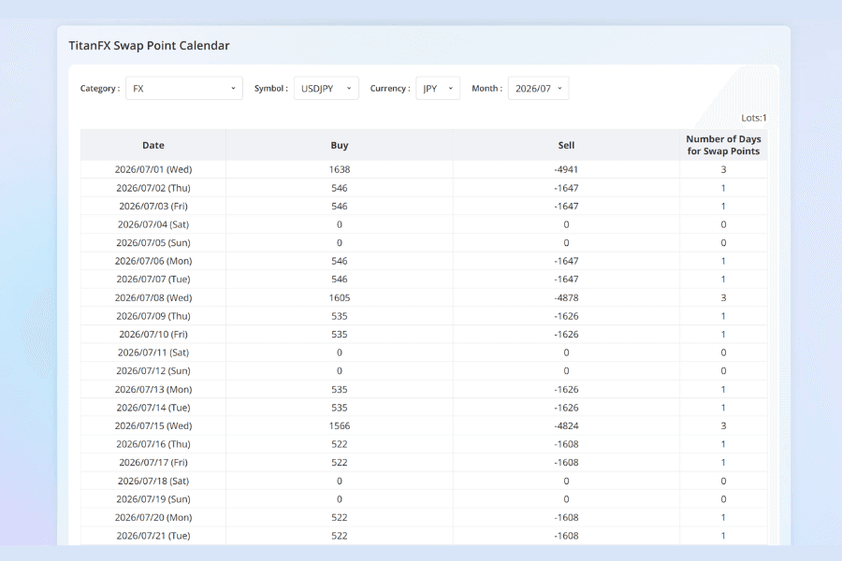Click Buy value 546 in the 07/06 row

tap(340, 261)
